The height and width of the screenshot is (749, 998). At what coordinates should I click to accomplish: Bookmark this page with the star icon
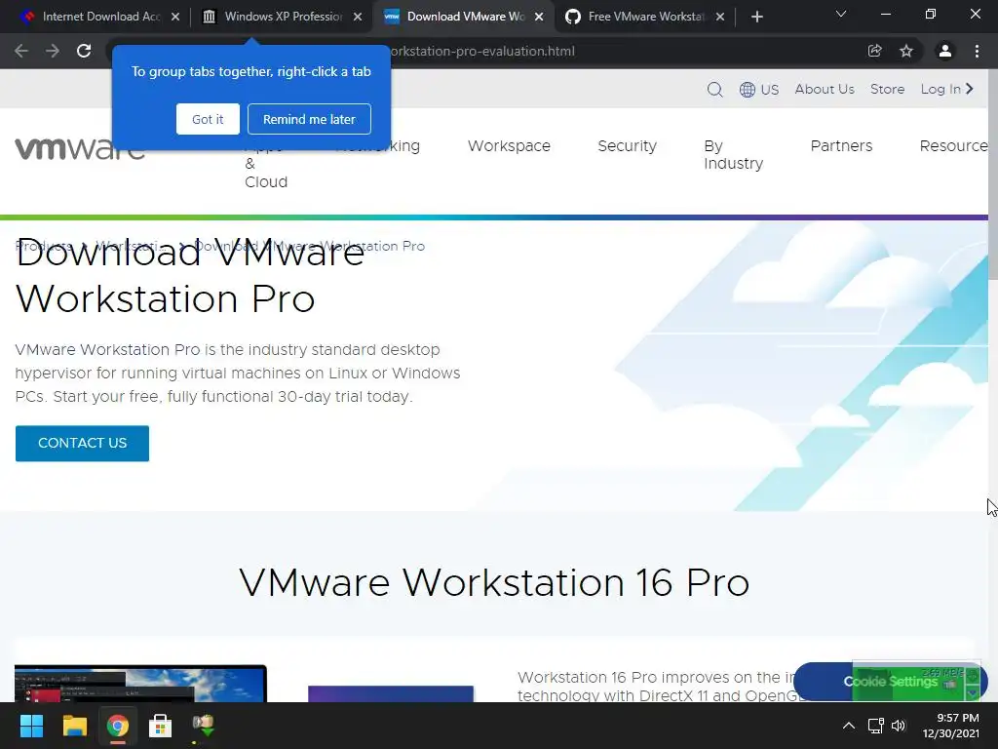click(906, 51)
